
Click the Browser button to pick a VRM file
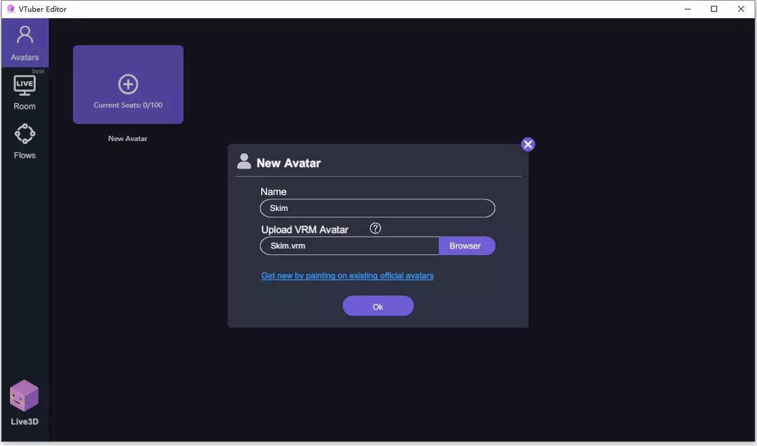[467, 246]
